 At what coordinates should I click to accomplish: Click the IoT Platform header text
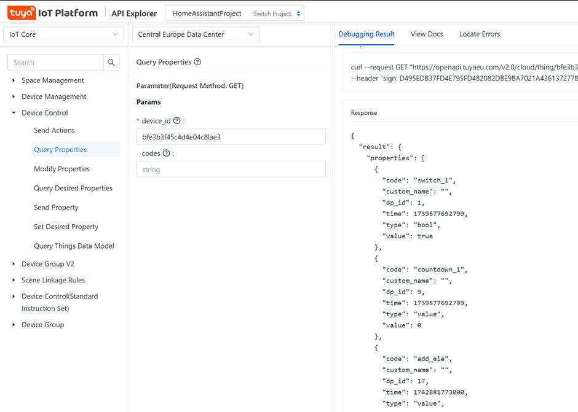click(x=68, y=13)
